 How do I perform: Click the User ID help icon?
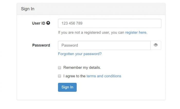48,23
